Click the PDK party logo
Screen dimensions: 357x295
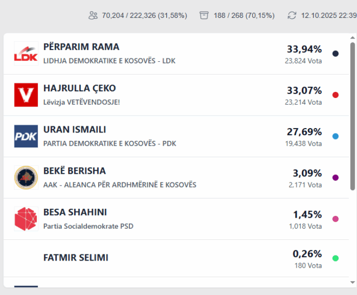tap(26, 136)
